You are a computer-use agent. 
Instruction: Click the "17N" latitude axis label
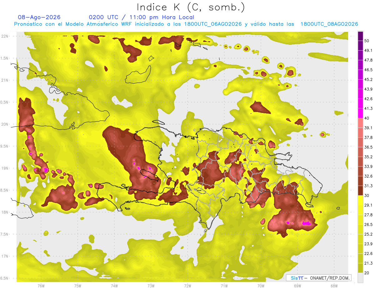tap(5, 256)
